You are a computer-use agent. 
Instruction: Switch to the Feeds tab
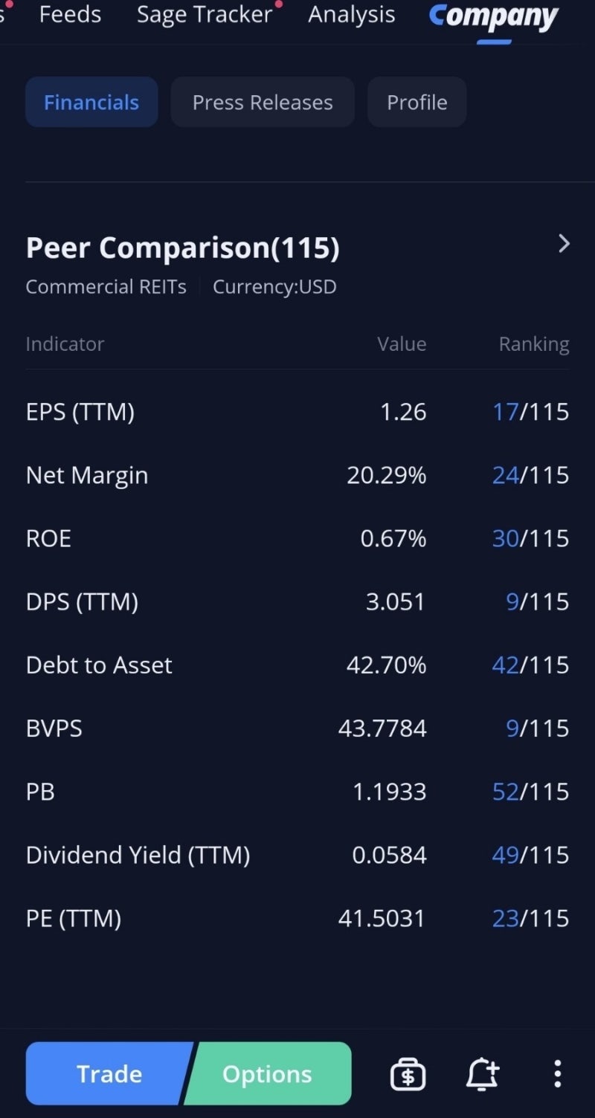click(70, 15)
